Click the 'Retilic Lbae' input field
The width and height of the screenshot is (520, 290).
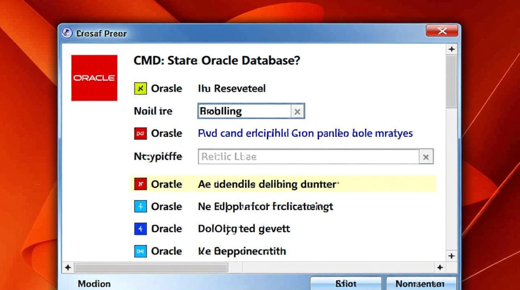(308, 157)
